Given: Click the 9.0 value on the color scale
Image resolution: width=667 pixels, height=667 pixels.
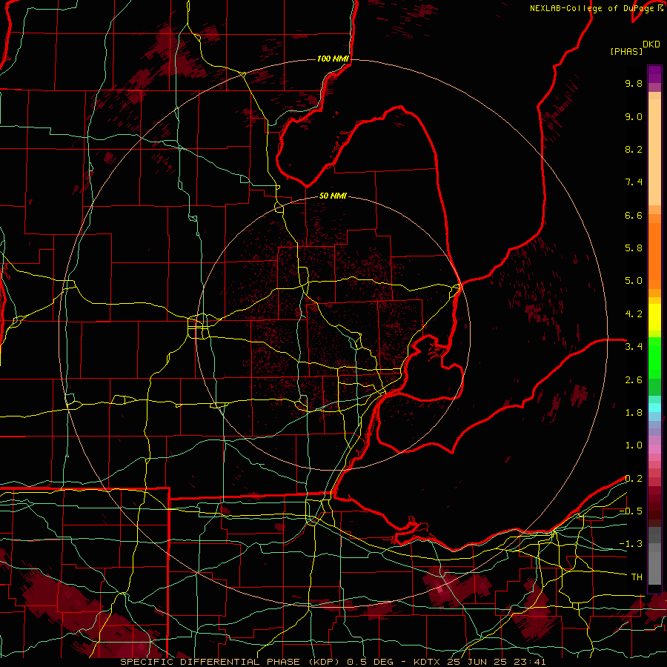Looking at the screenshot, I should point(634,116).
